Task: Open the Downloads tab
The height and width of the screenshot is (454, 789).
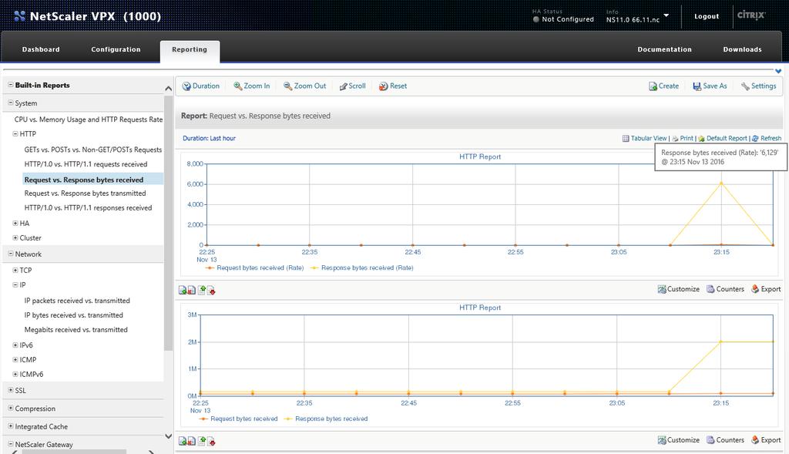Action: (x=742, y=49)
